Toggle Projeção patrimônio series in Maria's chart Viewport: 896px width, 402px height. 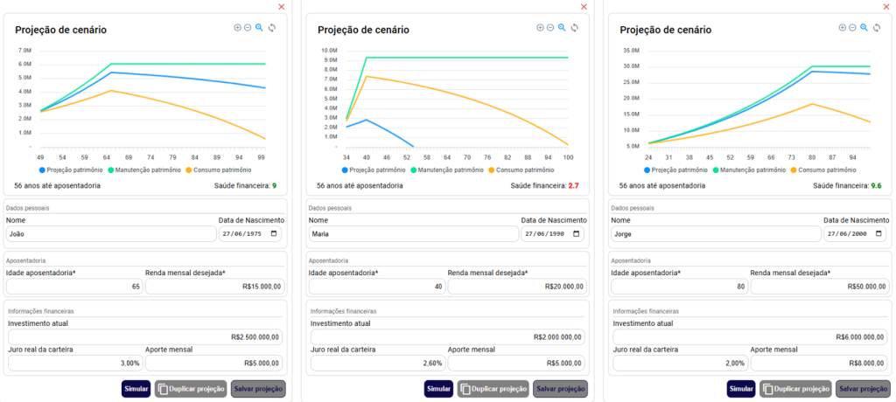click(374, 170)
